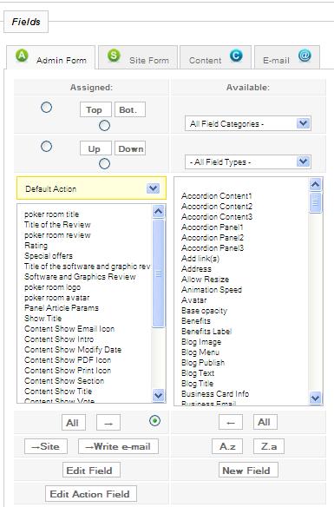Image resolution: width=334 pixels, height=507 pixels.
Task: Select 'Rating' in the Assigned list
Action: (x=36, y=246)
